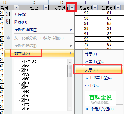124x114 pixels.
Task: Expand arrow beside 按颜色排序(T)
Action: pos(71,30)
